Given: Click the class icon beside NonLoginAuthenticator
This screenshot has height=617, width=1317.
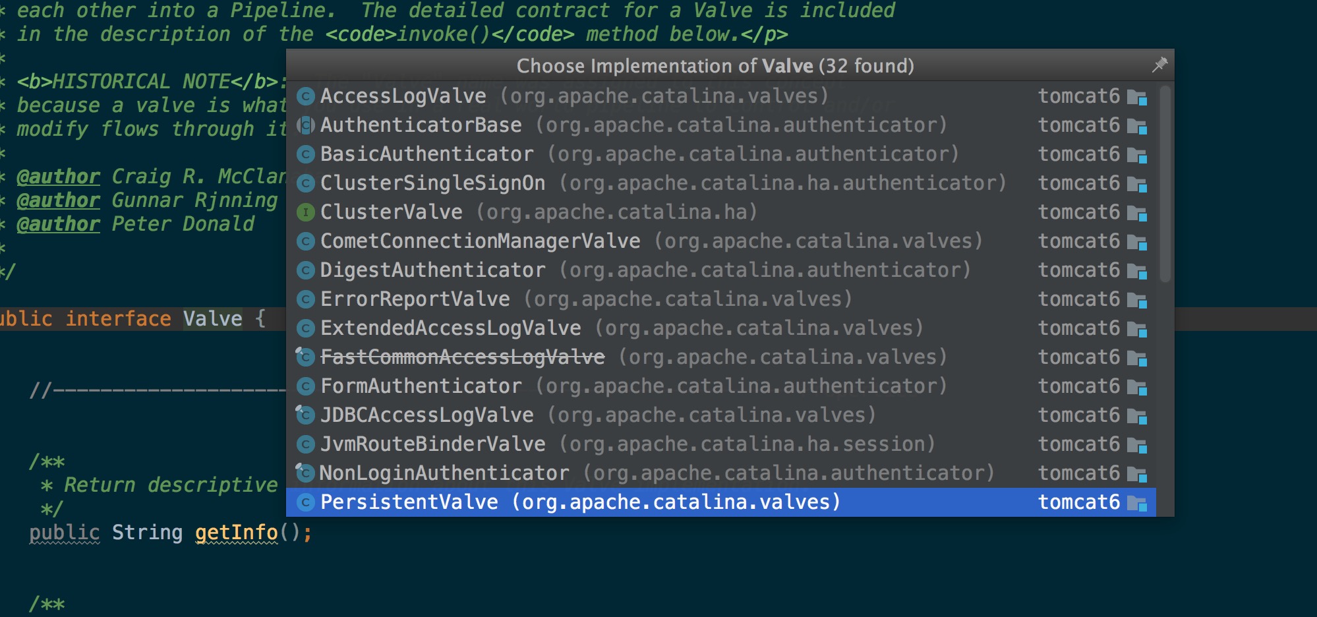Looking at the screenshot, I should point(305,473).
